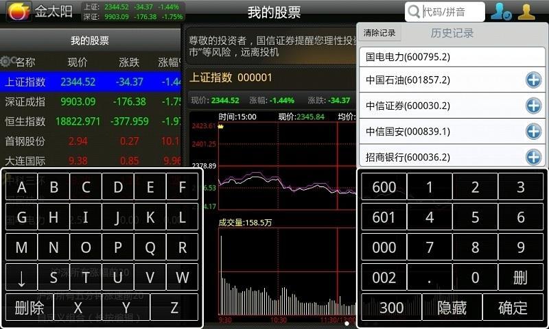The height and width of the screenshot is (329, 549).
Task: Tap letter key S
Action: pos(54,278)
